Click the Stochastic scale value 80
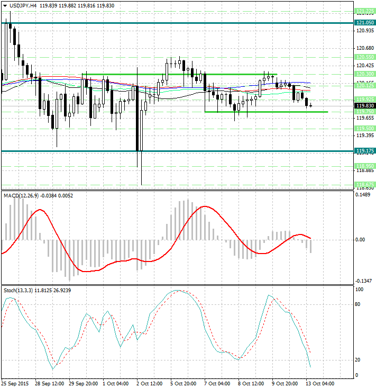Image resolution: width=376 pixels, height=388 pixels. (357, 304)
